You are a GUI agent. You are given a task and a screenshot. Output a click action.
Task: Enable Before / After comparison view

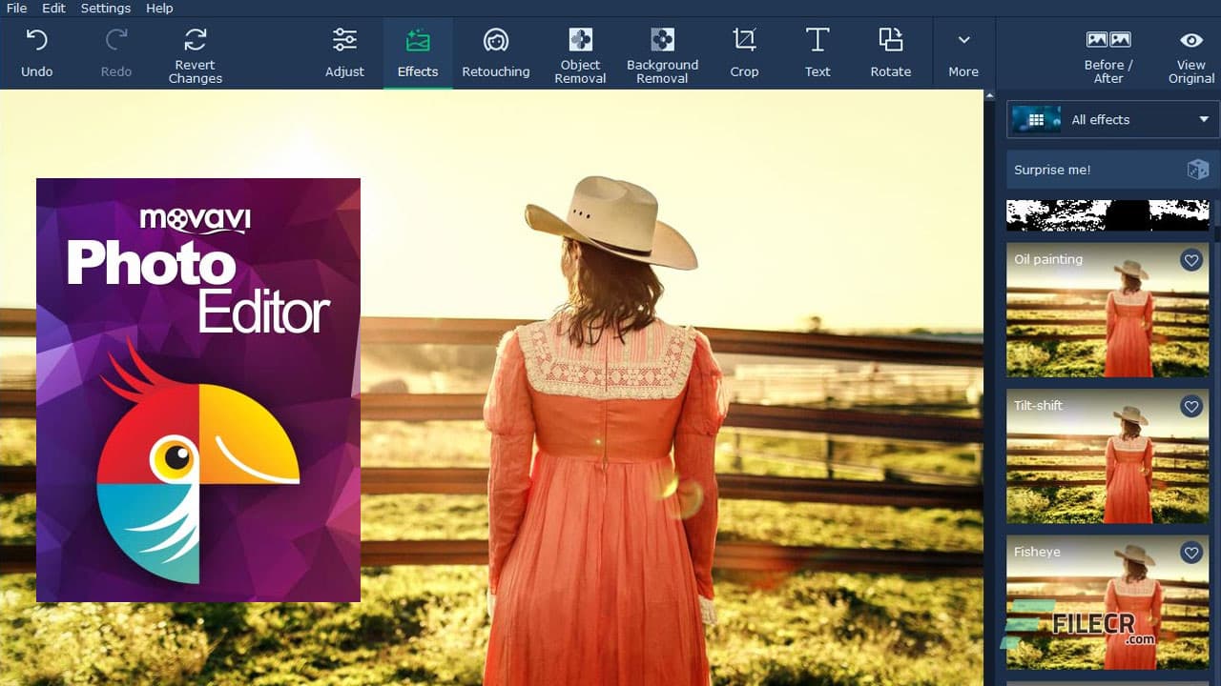pyautogui.click(x=1107, y=52)
